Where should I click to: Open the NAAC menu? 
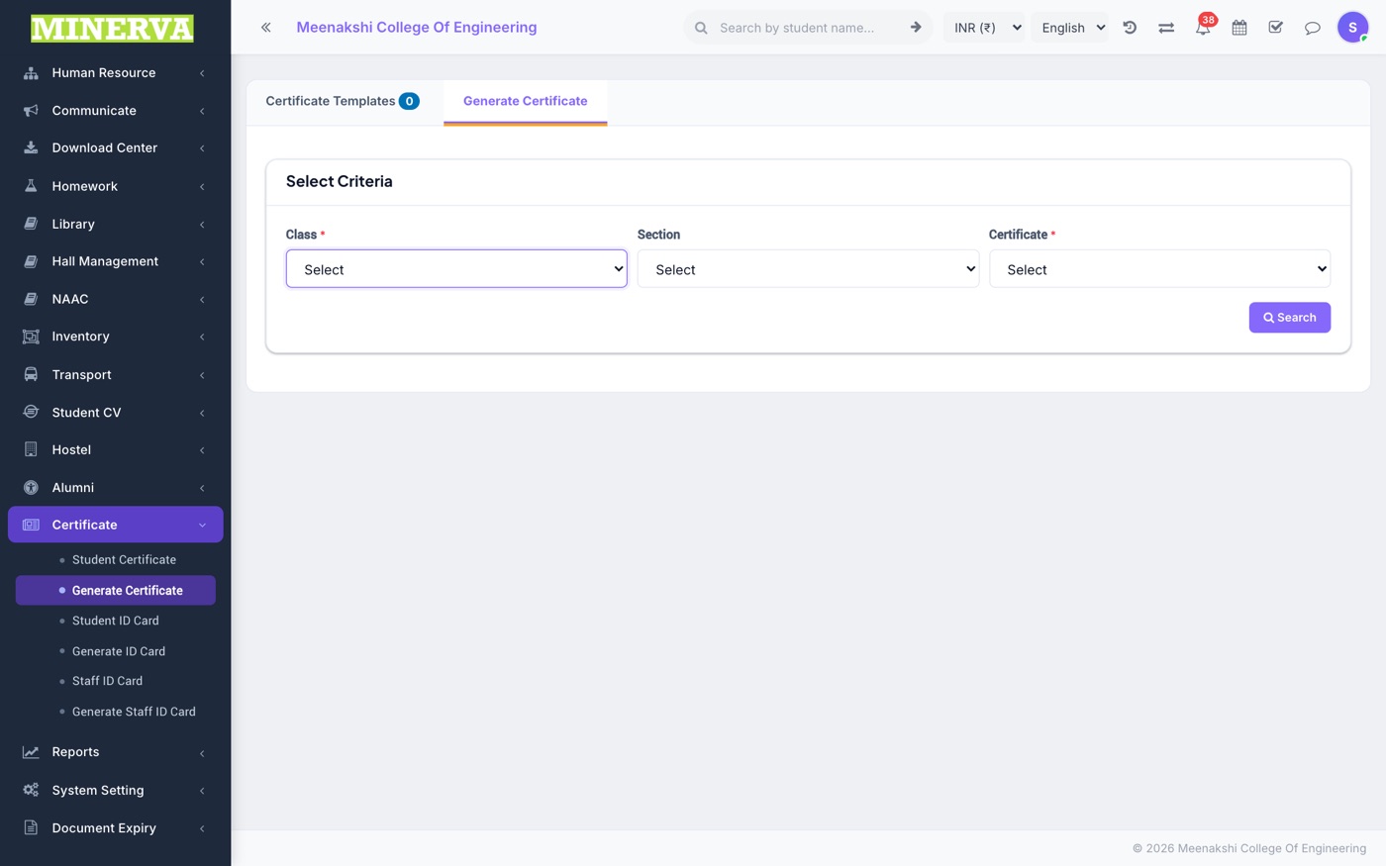pyautogui.click(x=116, y=299)
